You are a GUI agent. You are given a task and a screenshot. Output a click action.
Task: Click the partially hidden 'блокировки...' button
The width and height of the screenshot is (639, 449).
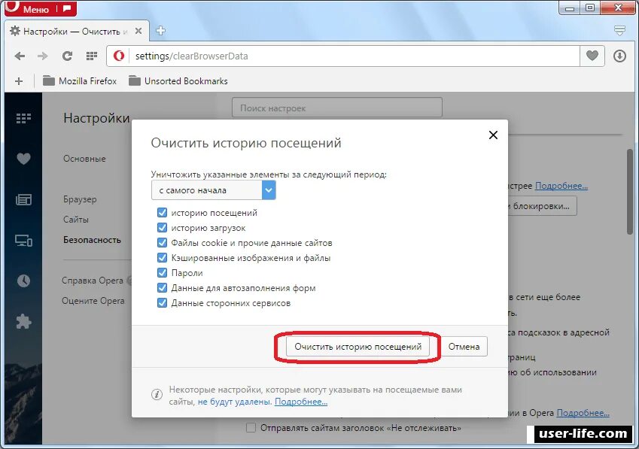click(x=543, y=206)
